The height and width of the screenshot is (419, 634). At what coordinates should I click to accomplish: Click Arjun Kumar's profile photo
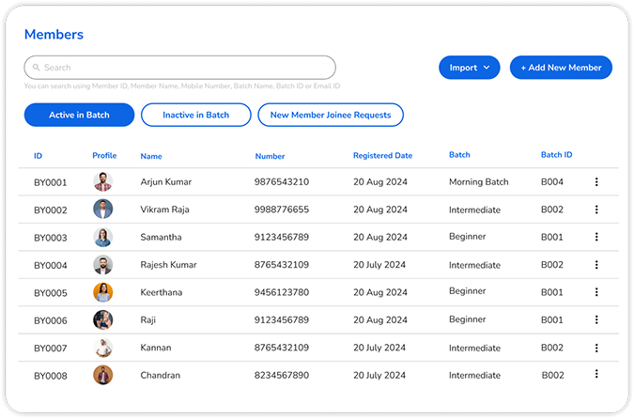(x=102, y=182)
